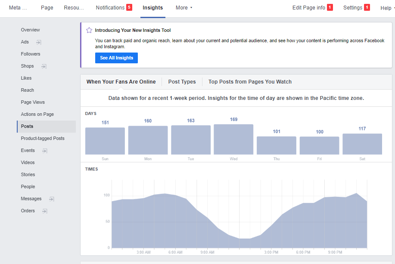Select the When Your Fans Are Online tab

click(x=121, y=82)
